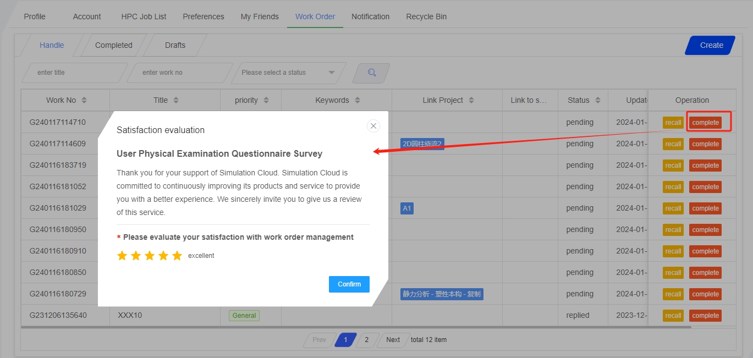The width and height of the screenshot is (753, 358).
Task: Open the A1 linked project tag
Action: click(407, 208)
